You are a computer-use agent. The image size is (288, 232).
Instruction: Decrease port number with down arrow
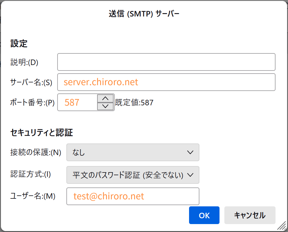[x=105, y=106]
